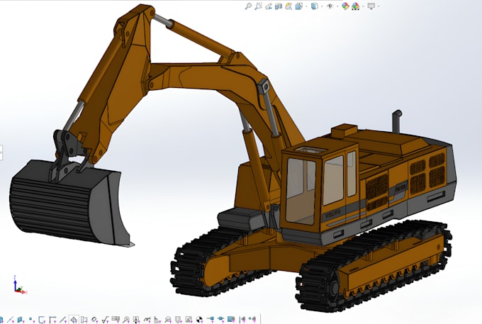
Task: Open the Display Style dropdown arrow
Action: click(322, 6)
